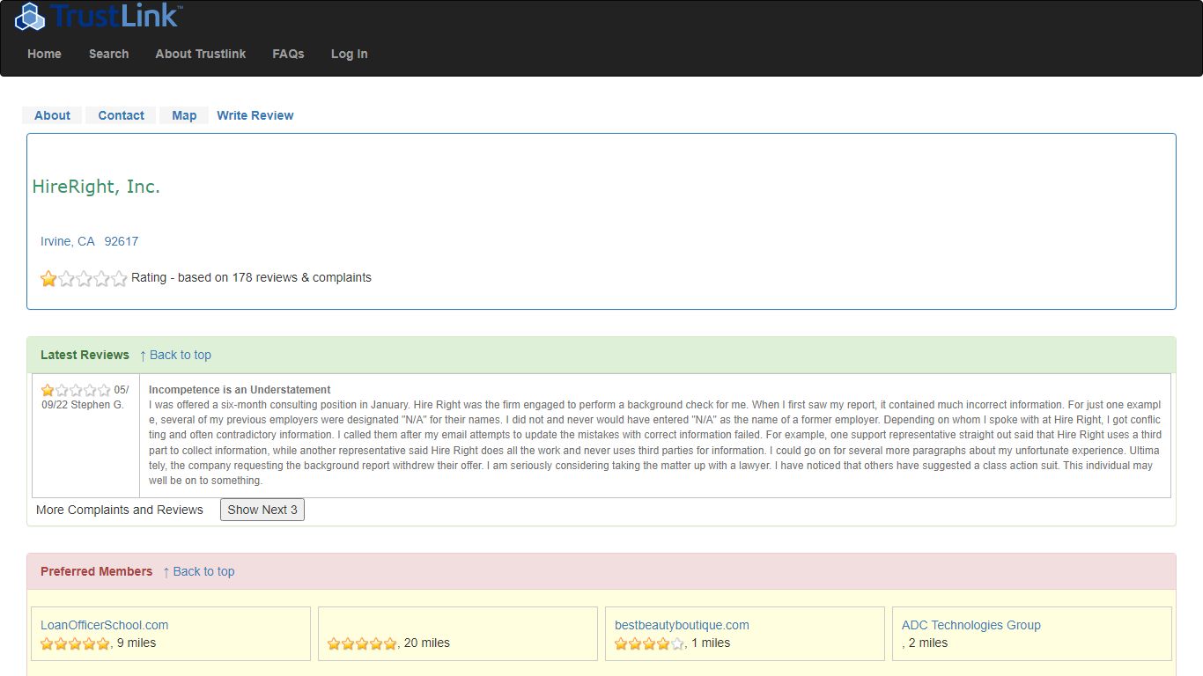Follow Back to top in Preferred Members
Screen dimensions: 1203x676
click(x=198, y=571)
